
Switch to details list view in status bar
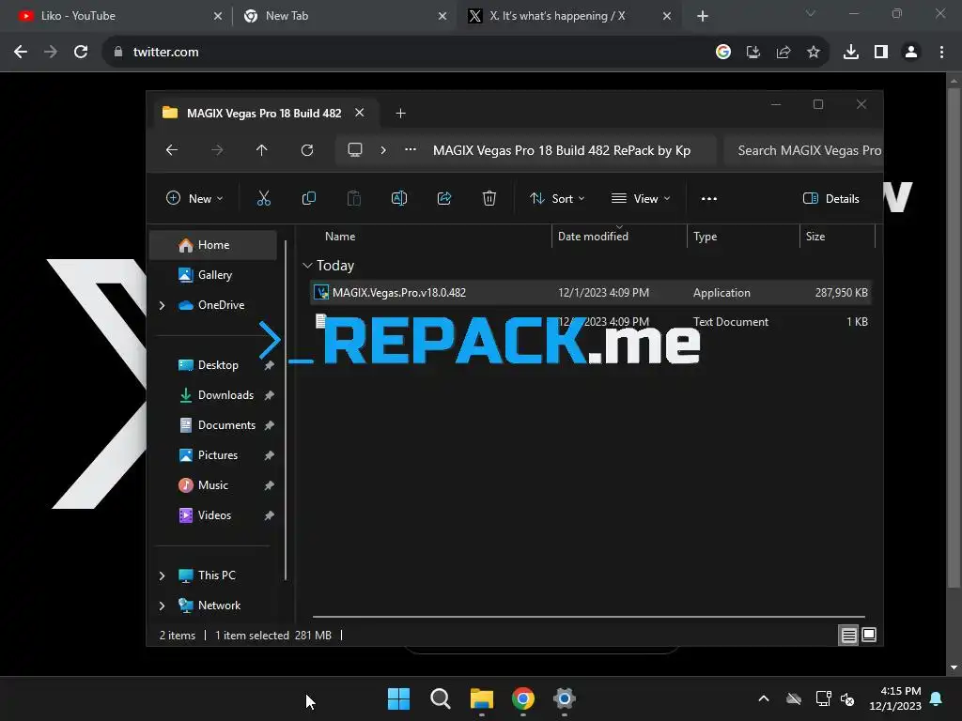coord(848,636)
